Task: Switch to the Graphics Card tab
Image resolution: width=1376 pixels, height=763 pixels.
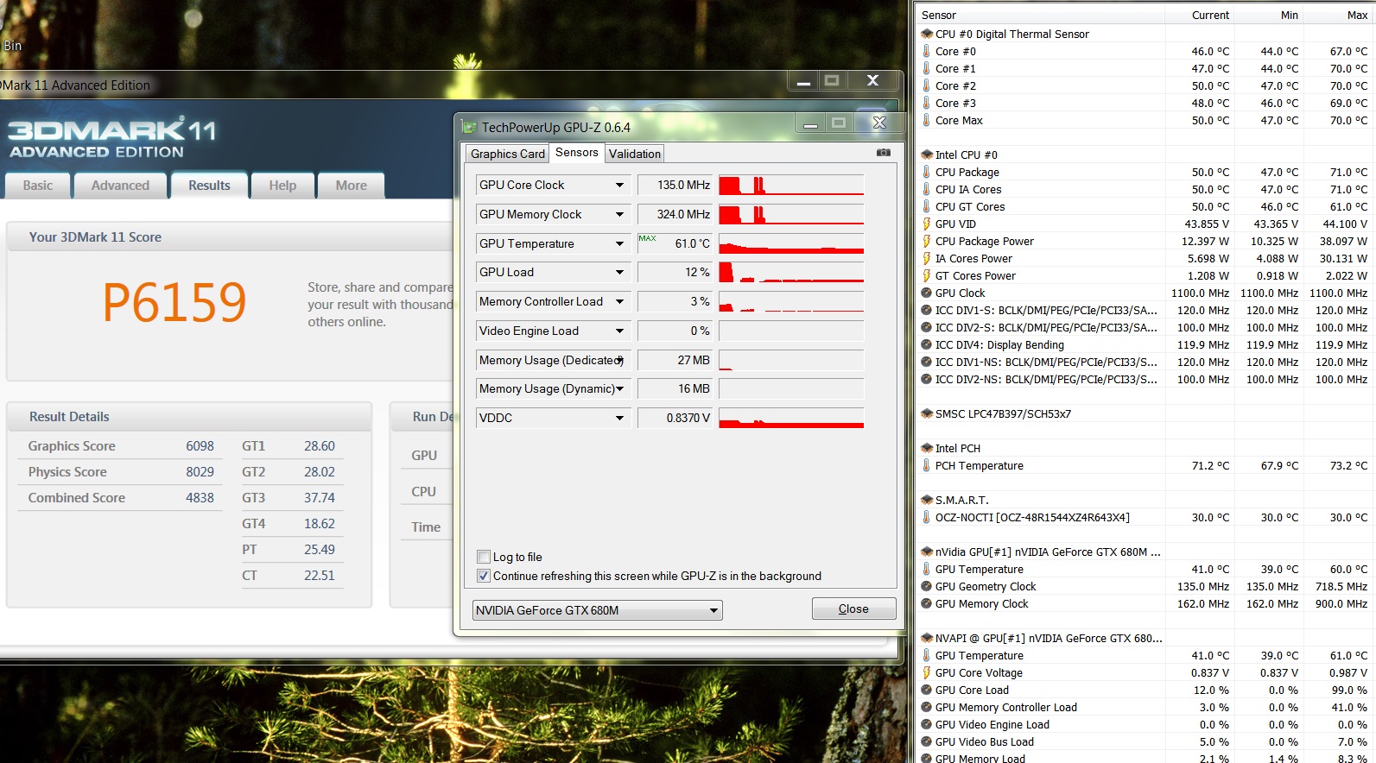Action: pos(508,154)
